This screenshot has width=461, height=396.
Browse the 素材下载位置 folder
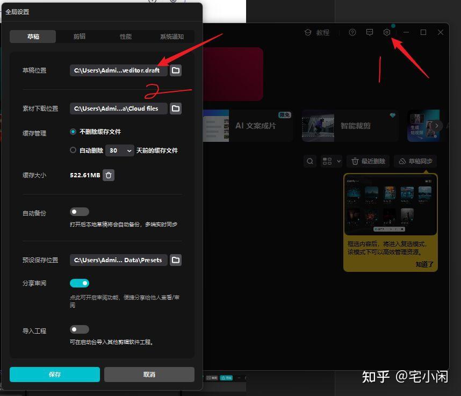click(x=176, y=108)
